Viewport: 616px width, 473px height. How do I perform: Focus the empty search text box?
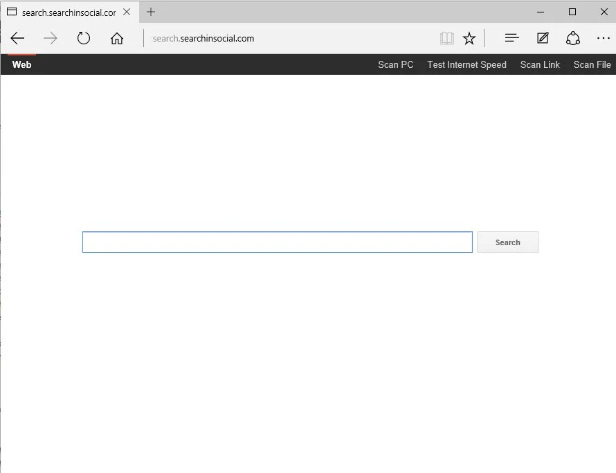pyautogui.click(x=278, y=242)
